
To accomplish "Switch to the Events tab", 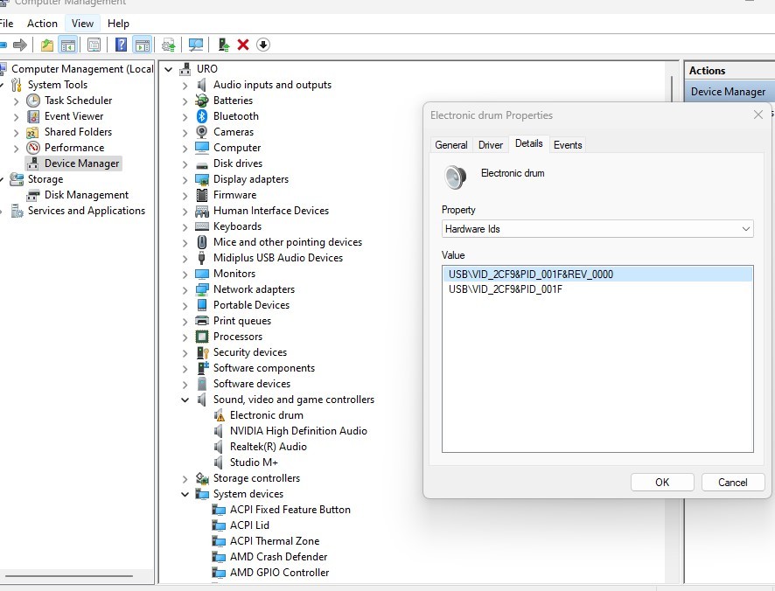I will 568,145.
